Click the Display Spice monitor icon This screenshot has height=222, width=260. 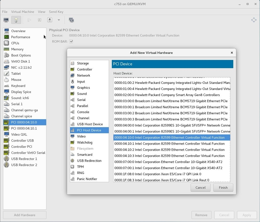point(6,92)
